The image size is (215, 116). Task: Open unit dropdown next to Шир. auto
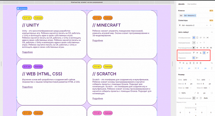point(191,80)
